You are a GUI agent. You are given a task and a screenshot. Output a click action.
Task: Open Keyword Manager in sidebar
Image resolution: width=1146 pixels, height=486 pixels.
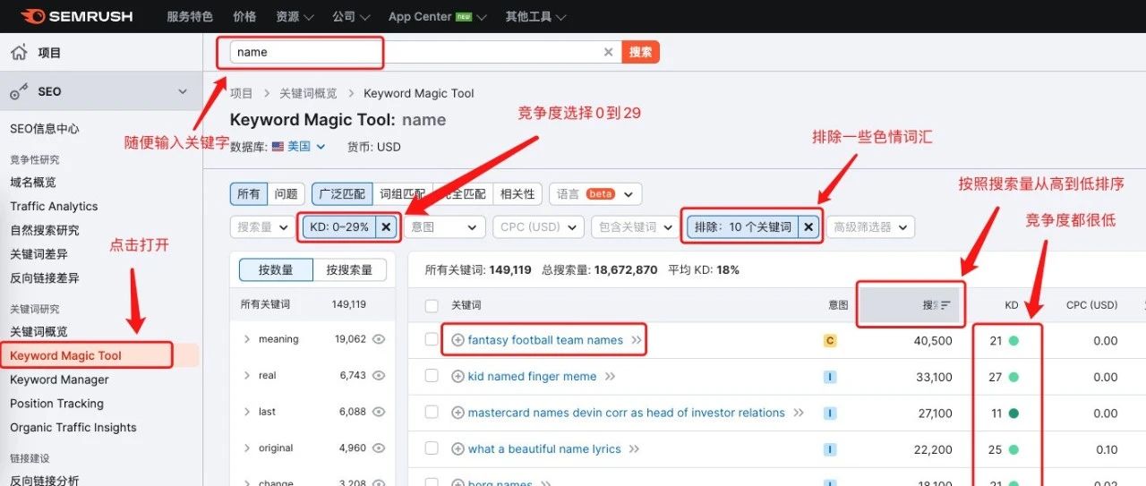pos(59,379)
